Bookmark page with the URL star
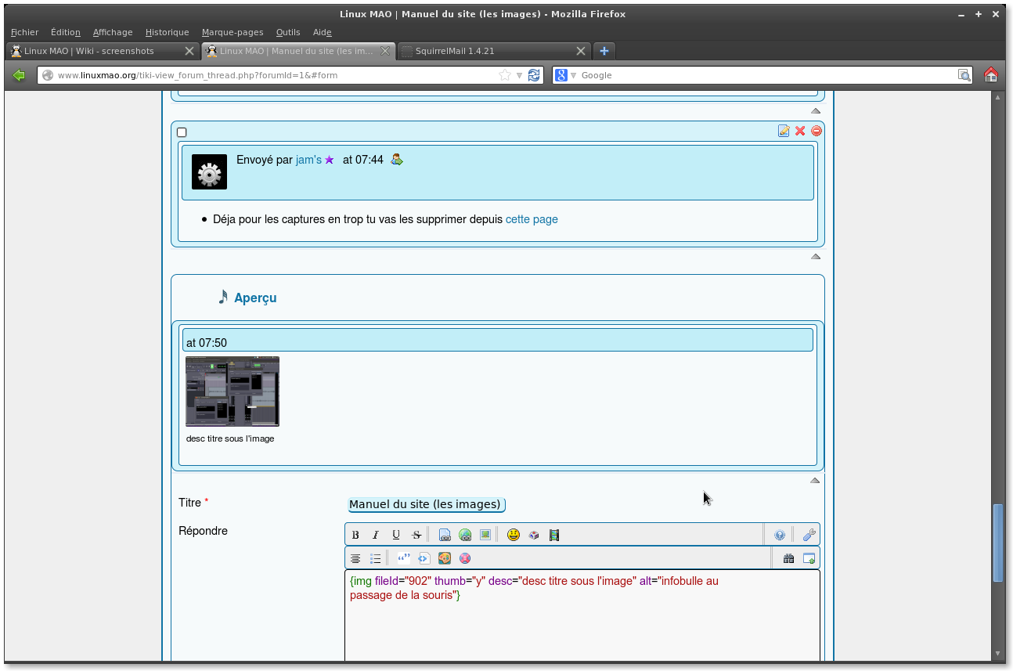Screen dimensions: 1013x671 tap(505, 75)
